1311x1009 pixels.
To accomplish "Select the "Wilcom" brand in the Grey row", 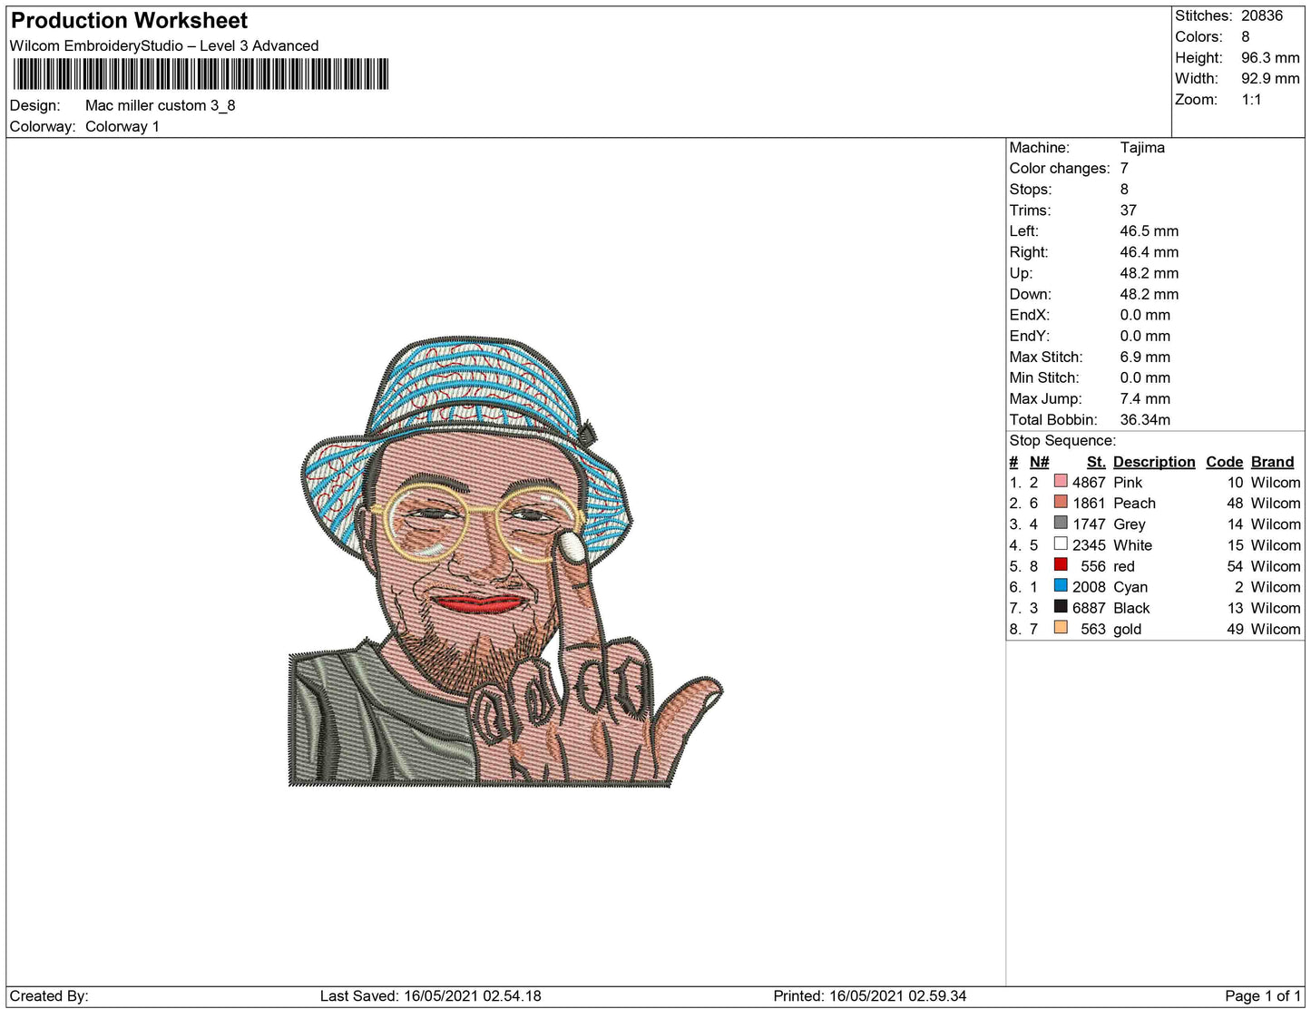I will pos(1276,524).
